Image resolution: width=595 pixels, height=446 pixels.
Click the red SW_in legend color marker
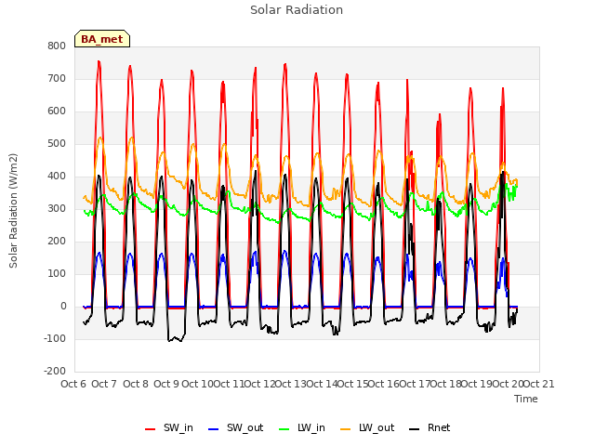[151, 429]
